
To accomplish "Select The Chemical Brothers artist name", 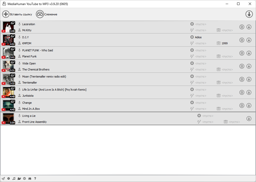I will pos(36,69).
